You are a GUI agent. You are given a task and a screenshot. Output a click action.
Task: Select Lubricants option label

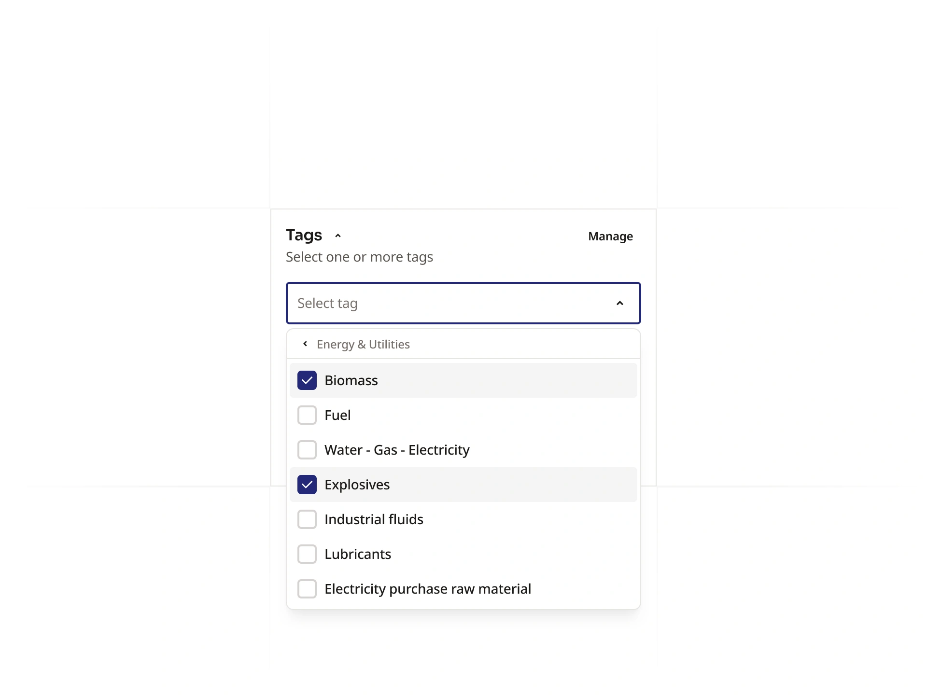pyautogui.click(x=358, y=554)
